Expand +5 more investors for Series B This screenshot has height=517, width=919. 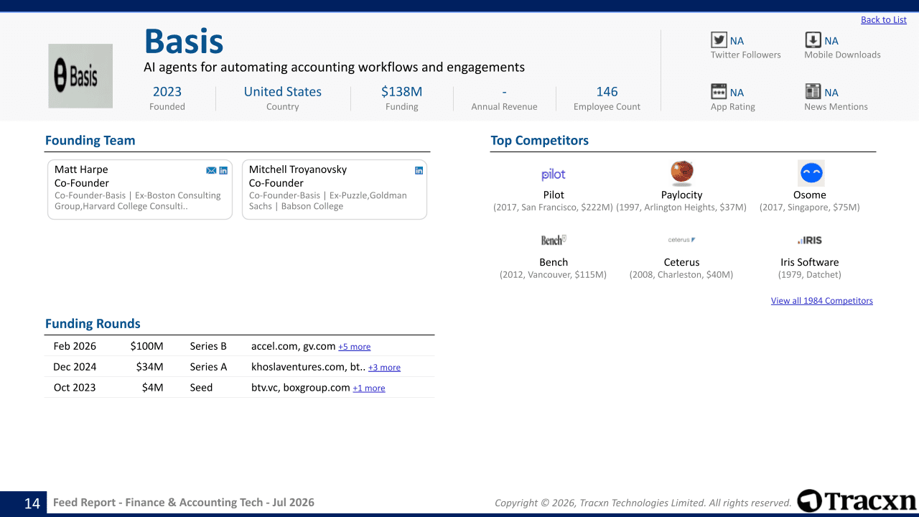[x=355, y=347]
